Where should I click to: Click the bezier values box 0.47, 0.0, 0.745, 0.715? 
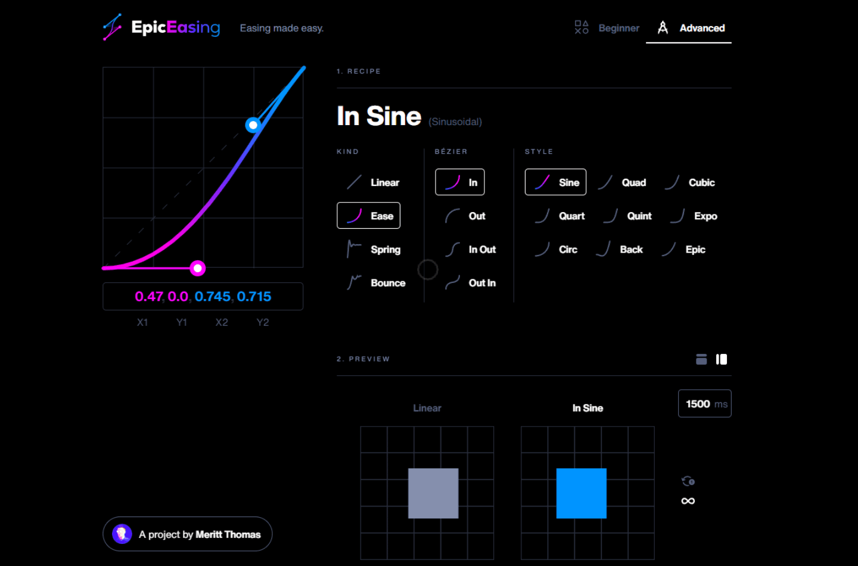coord(203,296)
